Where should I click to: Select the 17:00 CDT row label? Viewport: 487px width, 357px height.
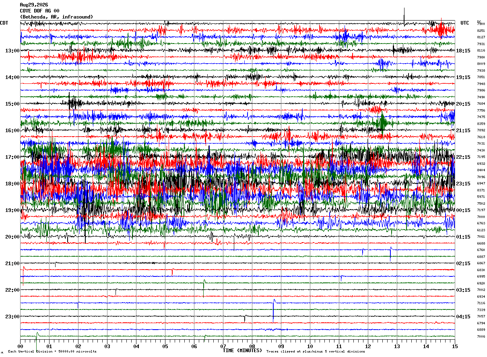click(x=12, y=157)
